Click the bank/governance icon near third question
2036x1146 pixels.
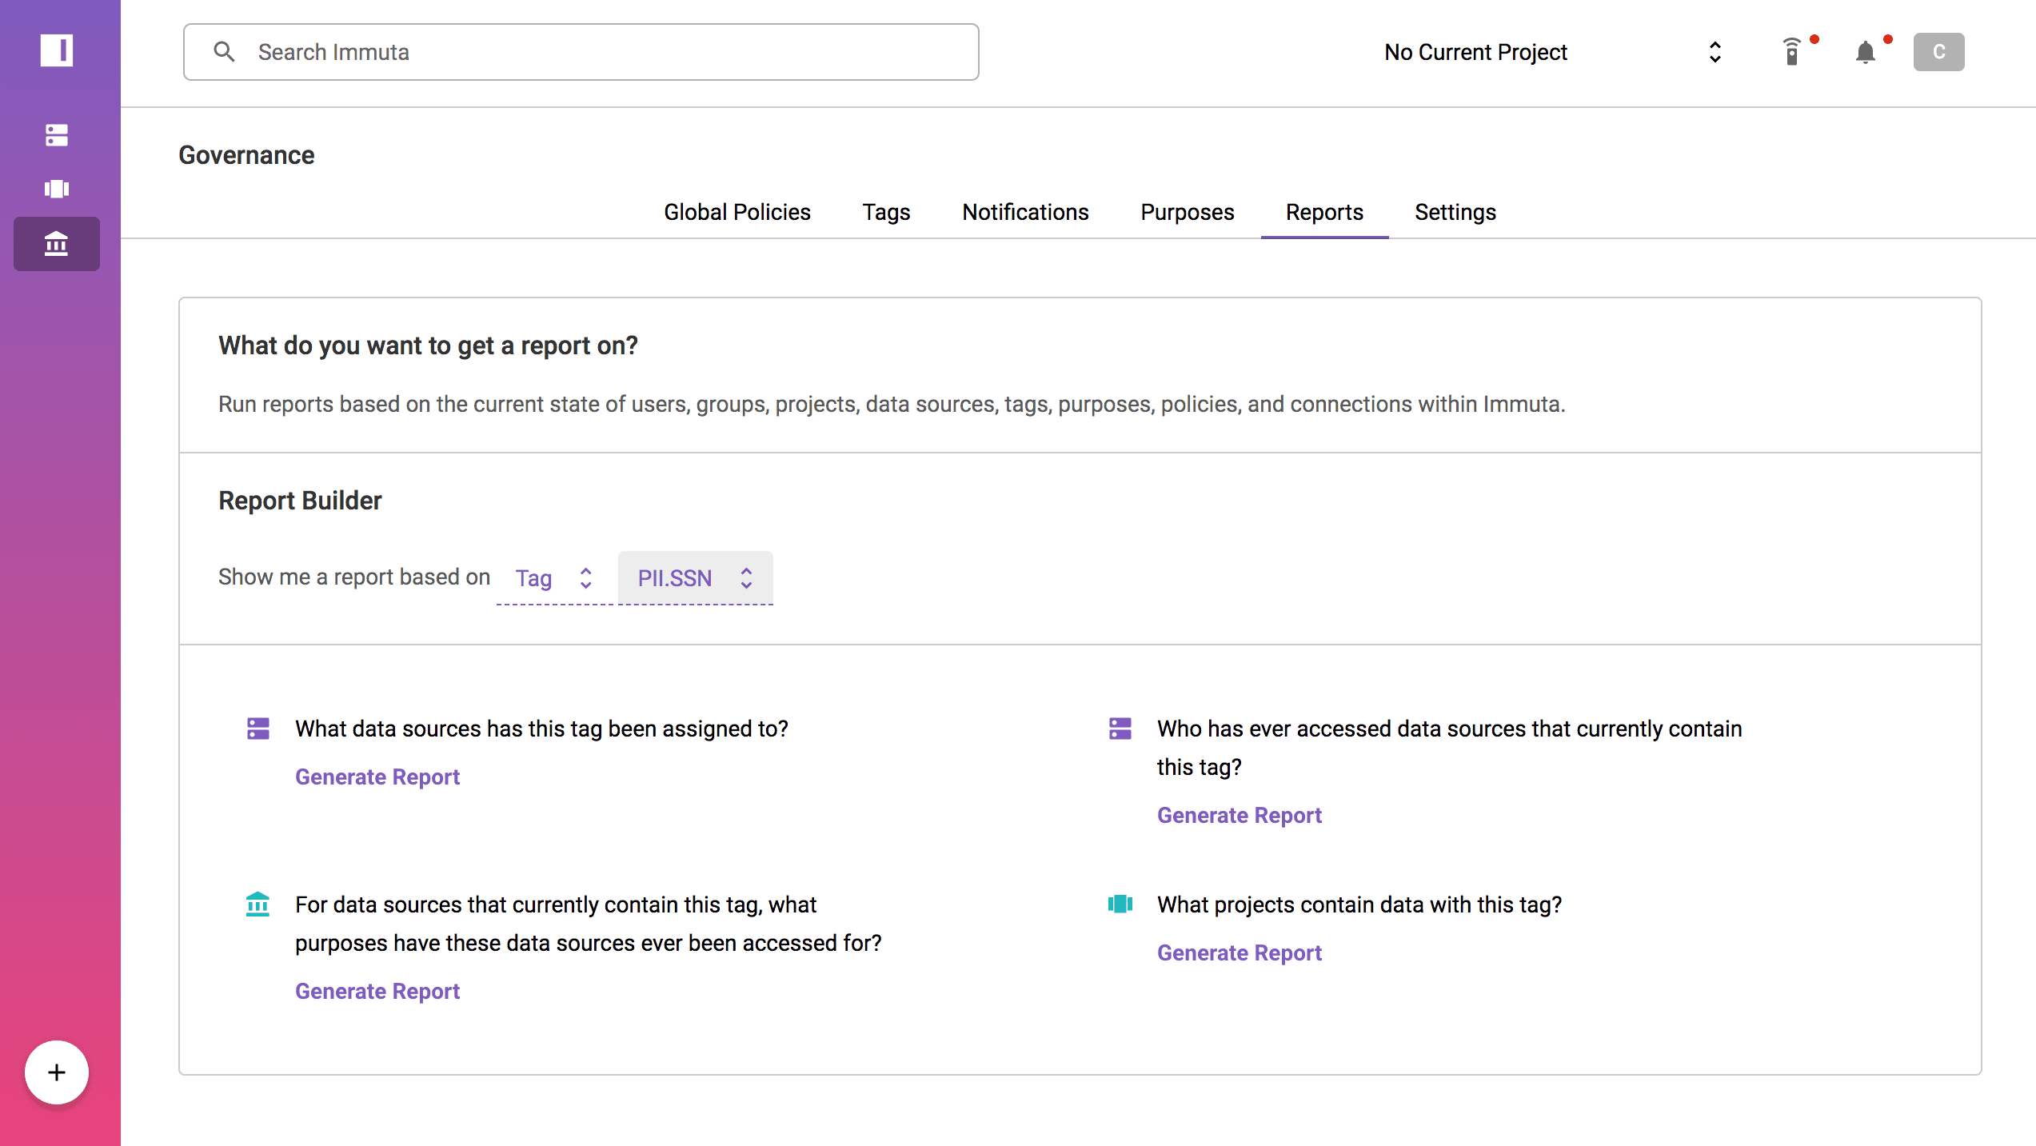[x=257, y=904]
